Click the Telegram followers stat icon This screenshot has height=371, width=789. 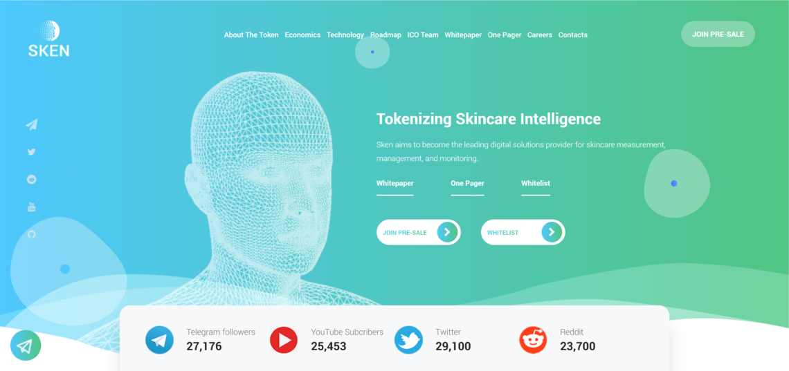159,340
